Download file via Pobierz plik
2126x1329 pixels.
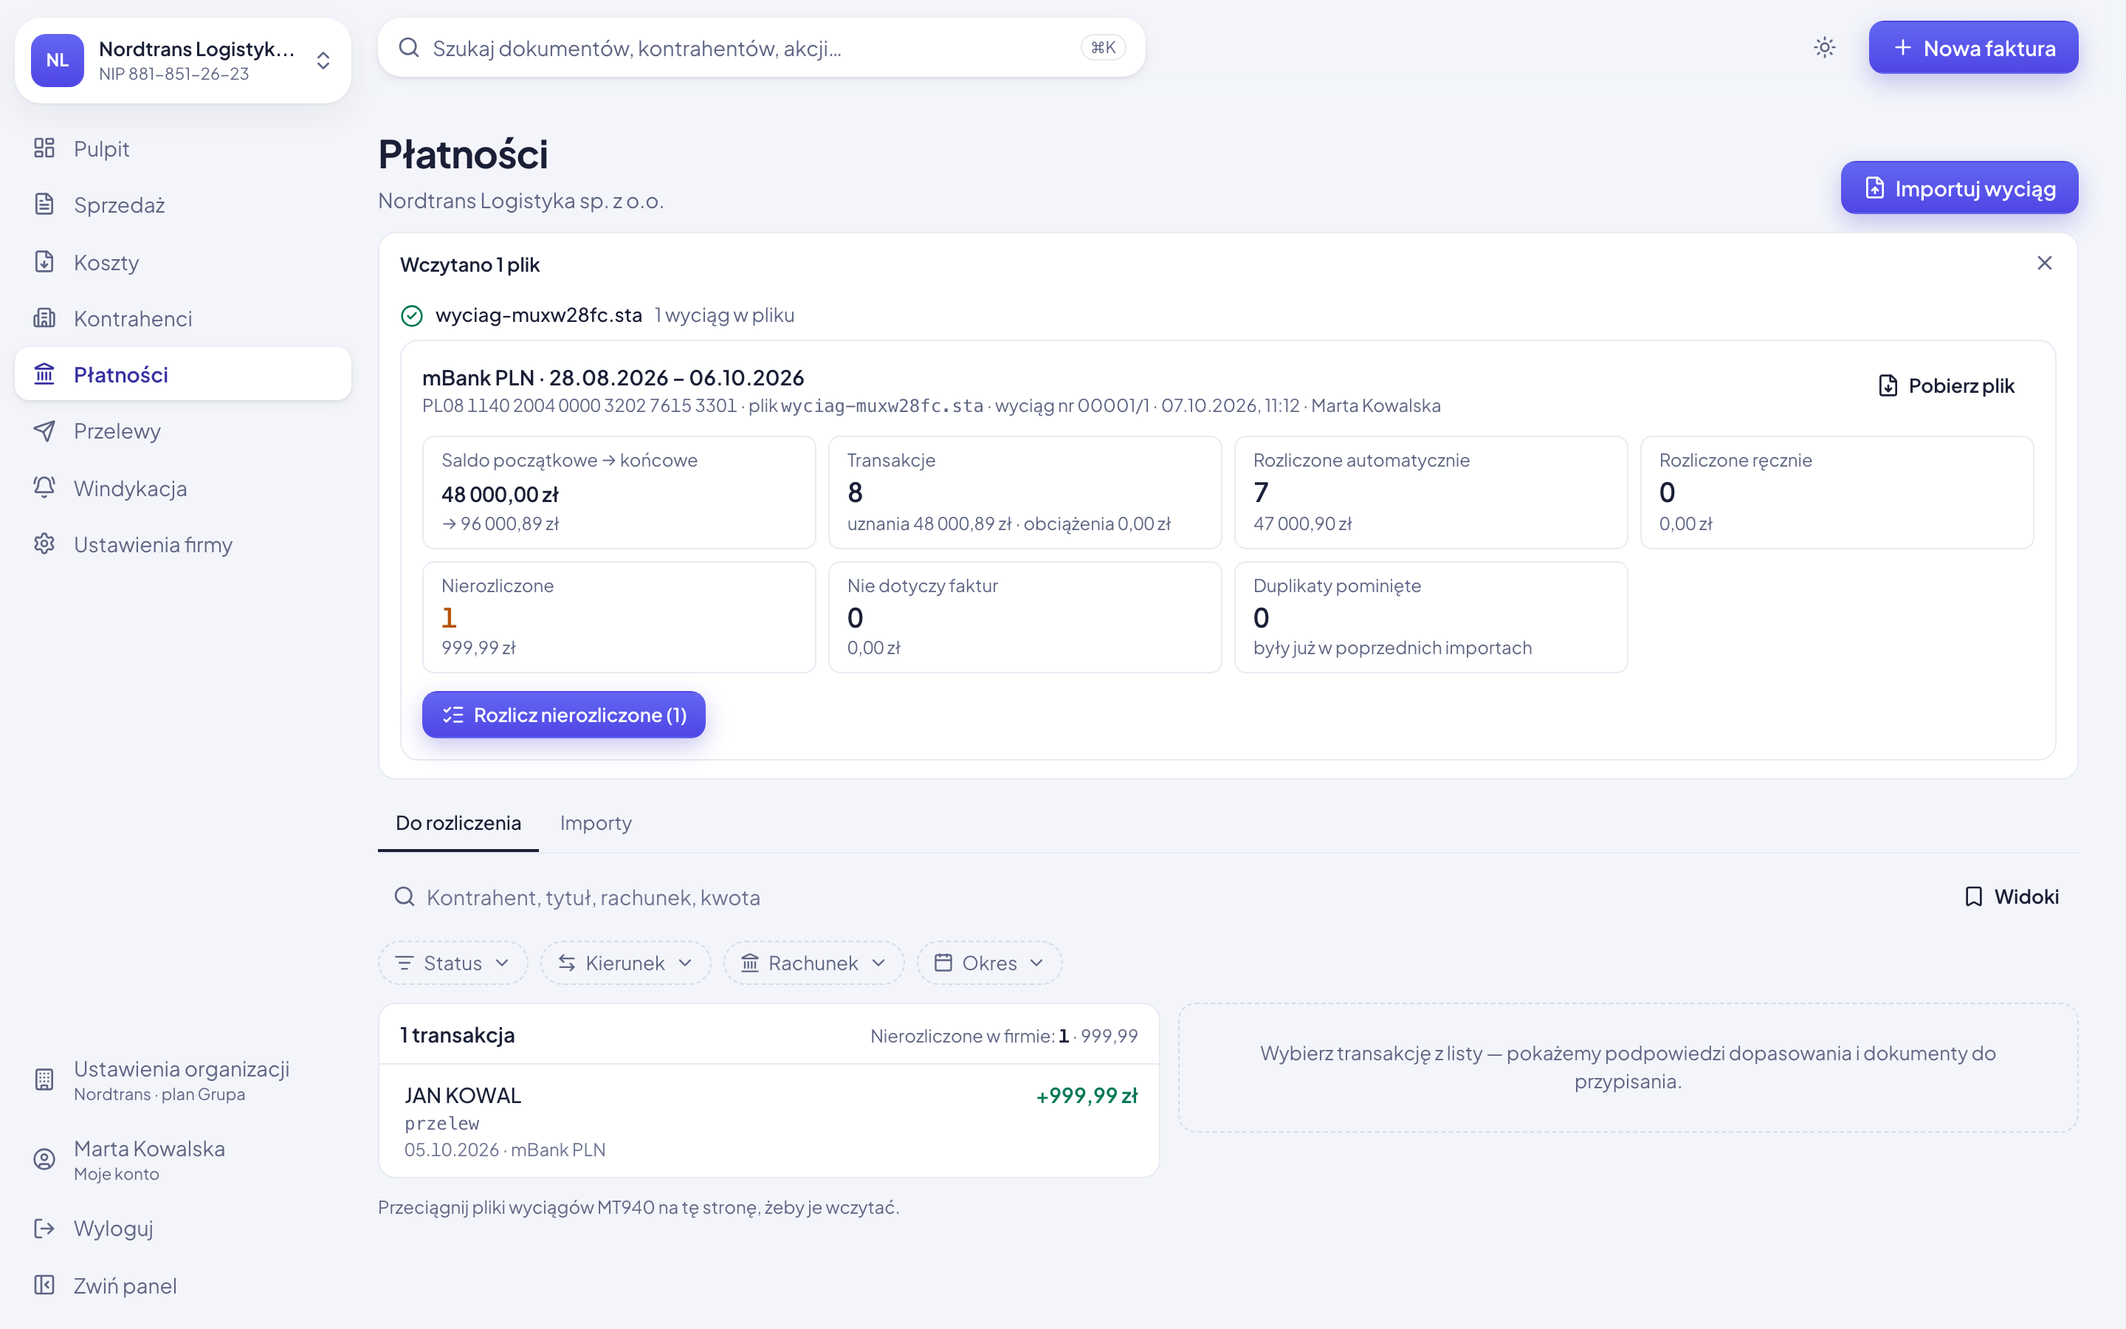pos(1946,386)
